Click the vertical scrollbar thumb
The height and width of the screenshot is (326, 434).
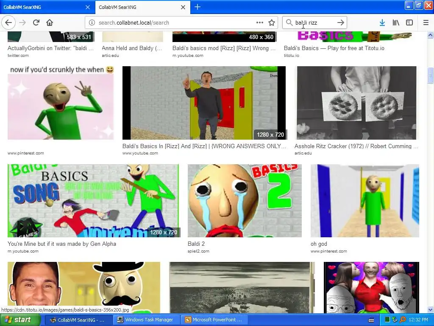click(x=430, y=75)
